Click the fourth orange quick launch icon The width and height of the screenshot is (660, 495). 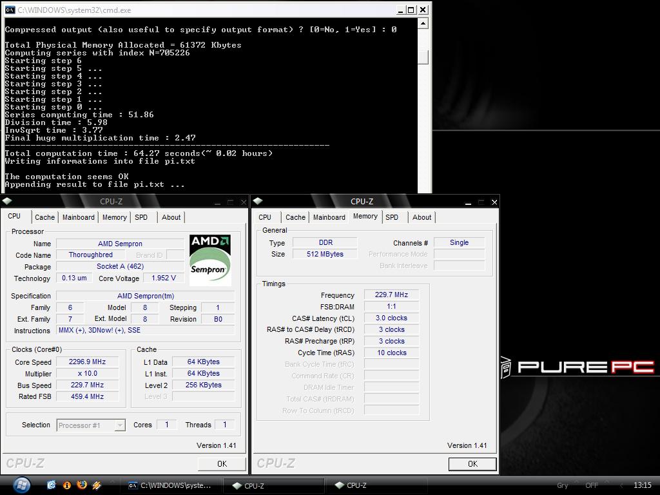tap(97, 485)
